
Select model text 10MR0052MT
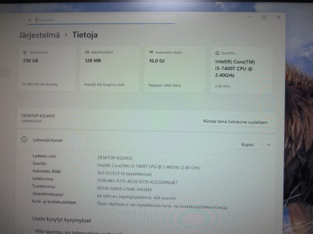[x=32, y=121]
